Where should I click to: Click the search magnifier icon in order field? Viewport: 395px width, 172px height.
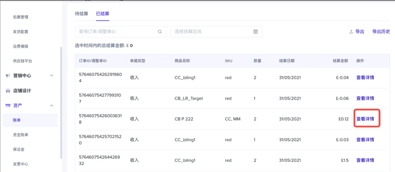coord(160,32)
